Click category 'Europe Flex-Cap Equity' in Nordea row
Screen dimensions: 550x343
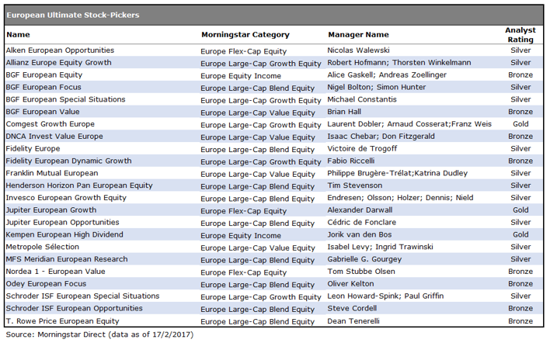coord(243,272)
